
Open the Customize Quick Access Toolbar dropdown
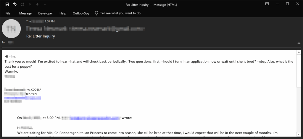tap(45, 4)
